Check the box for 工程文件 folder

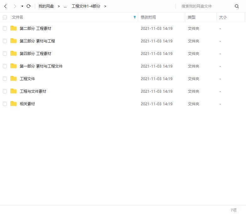click(5, 79)
